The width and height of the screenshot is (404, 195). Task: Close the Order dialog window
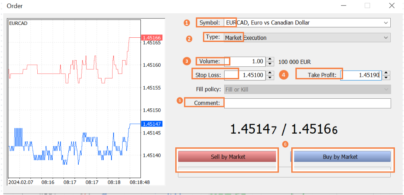(x=392, y=6)
